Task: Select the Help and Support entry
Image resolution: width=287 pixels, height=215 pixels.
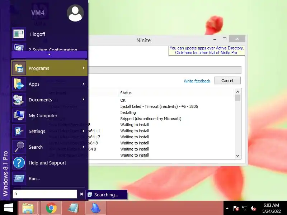Action: pos(49,163)
